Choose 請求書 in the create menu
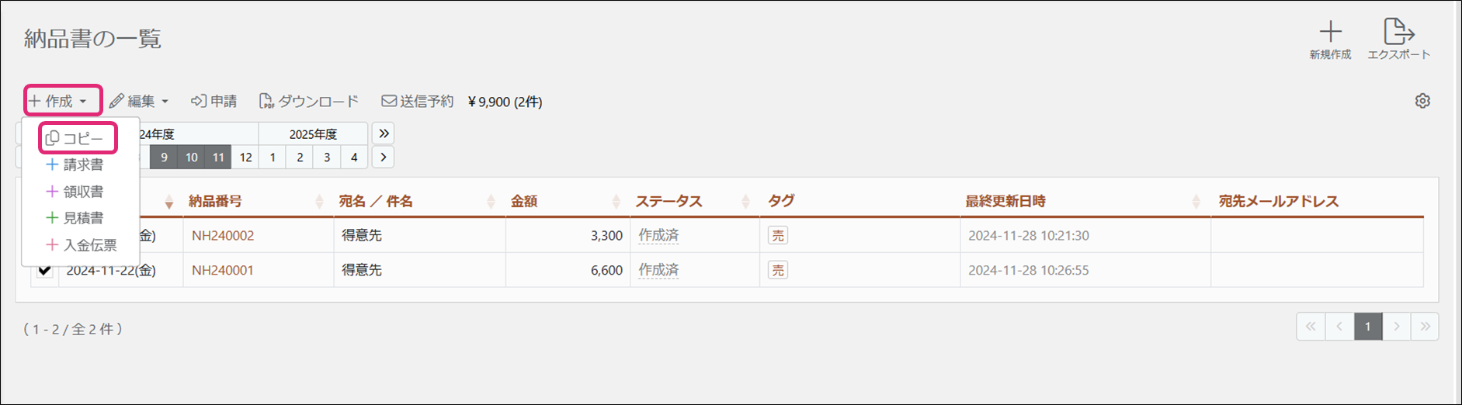Image resolution: width=1462 pixels, height=405 pixels. point(76,164)
